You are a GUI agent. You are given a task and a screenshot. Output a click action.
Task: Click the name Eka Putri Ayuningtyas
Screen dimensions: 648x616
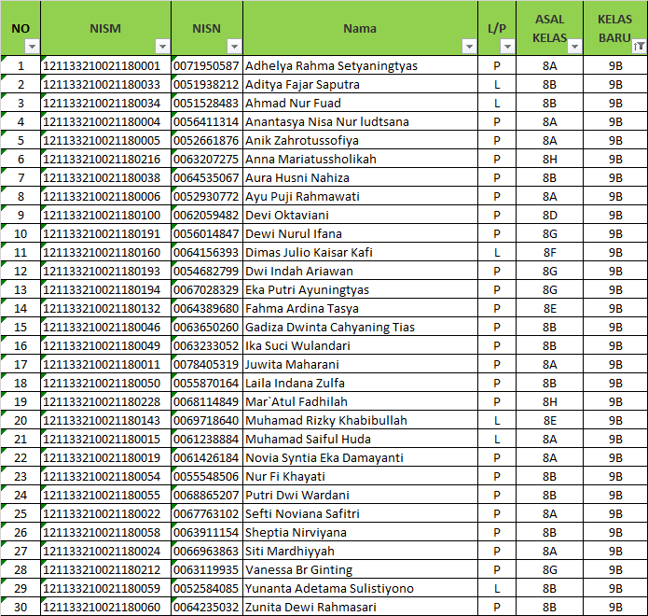307,289
